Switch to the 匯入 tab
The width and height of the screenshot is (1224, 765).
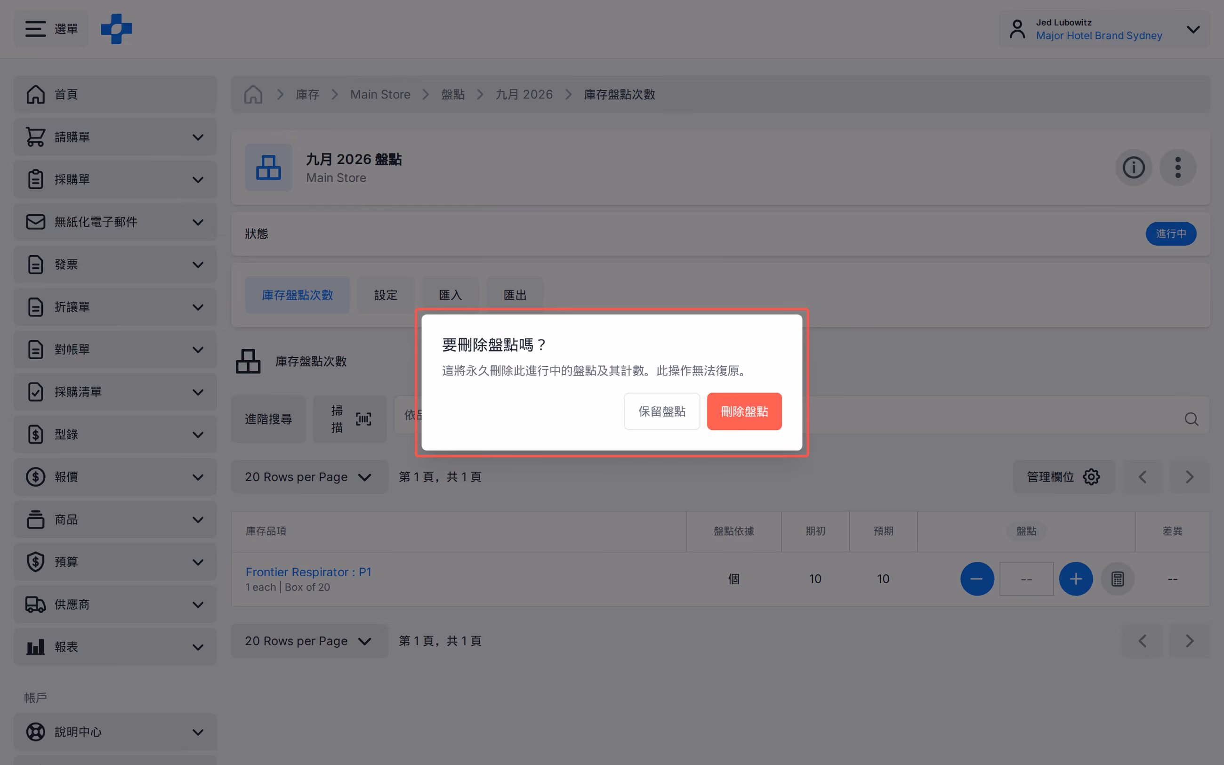click(450, 295)
